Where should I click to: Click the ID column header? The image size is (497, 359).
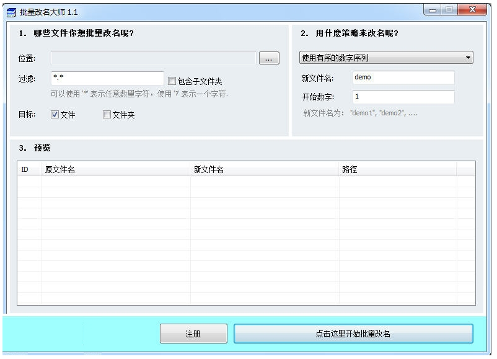pos(29,169)
